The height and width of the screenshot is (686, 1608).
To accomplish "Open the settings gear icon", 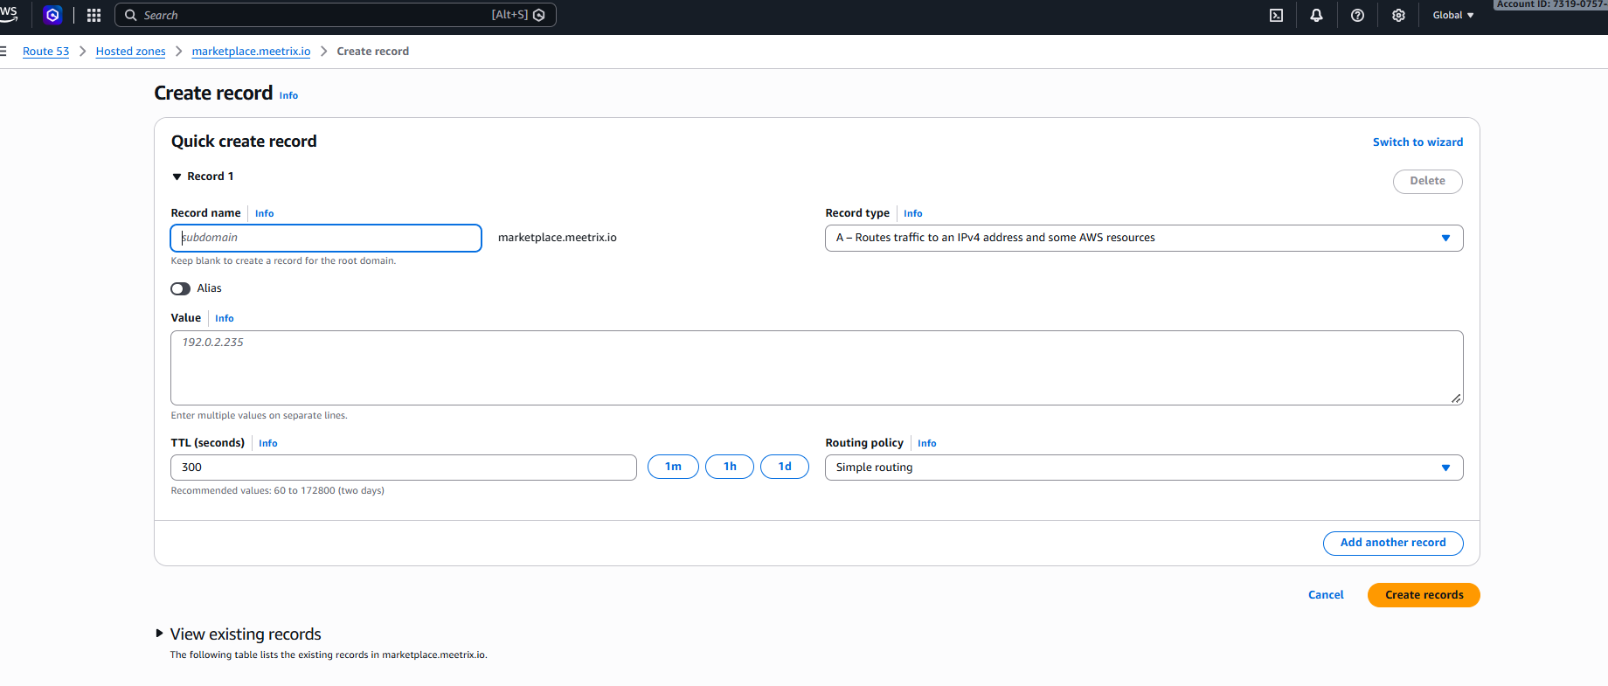I will click(1398, 15).
